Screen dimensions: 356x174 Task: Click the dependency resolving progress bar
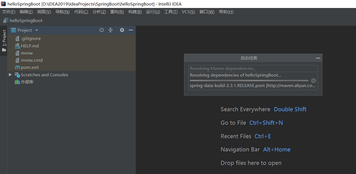(249, 80)
